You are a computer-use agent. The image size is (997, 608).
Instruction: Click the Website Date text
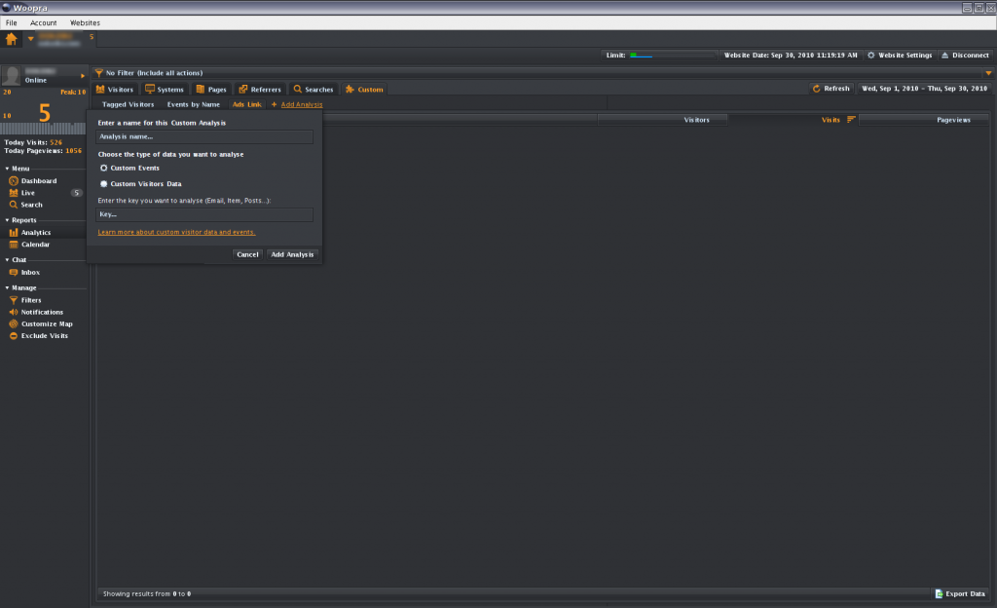pos(791,56)
